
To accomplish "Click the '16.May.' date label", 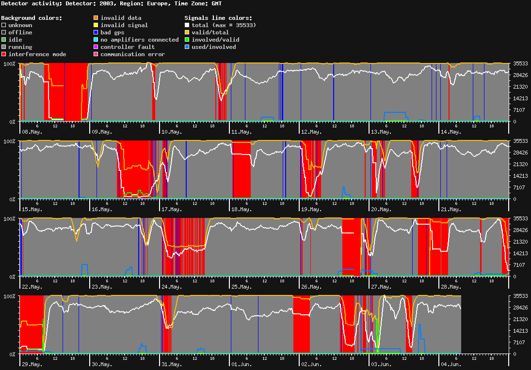I will [x=102, y=209].
